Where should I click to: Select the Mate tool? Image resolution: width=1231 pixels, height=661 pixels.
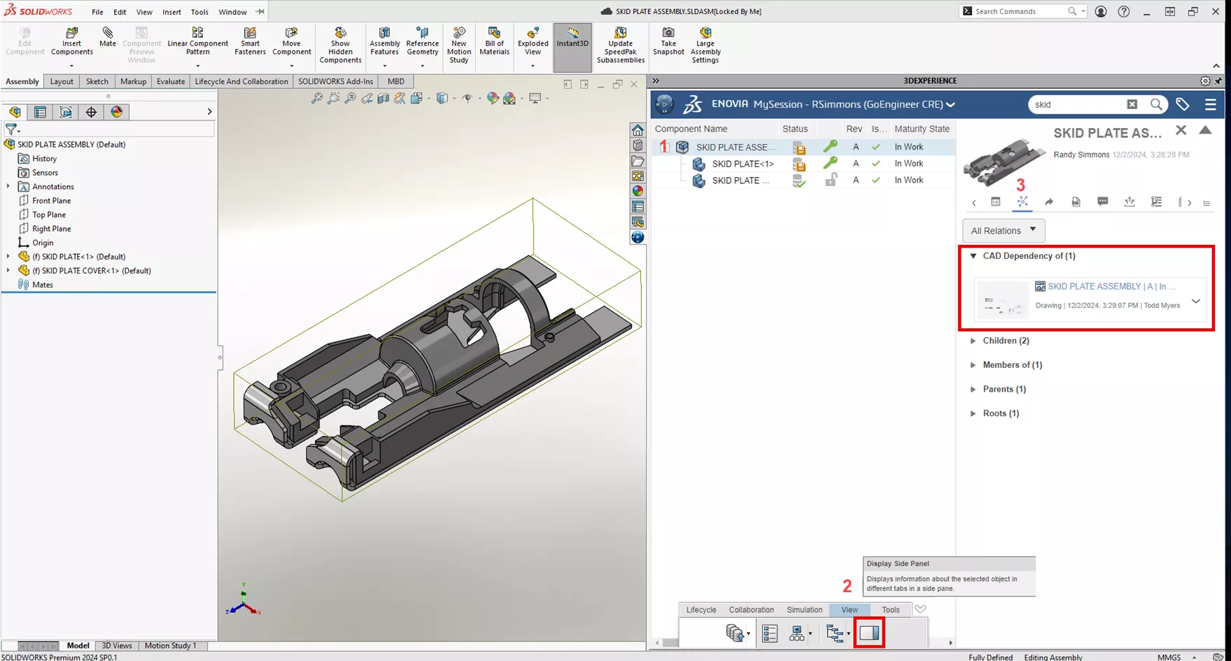(107, 38)
